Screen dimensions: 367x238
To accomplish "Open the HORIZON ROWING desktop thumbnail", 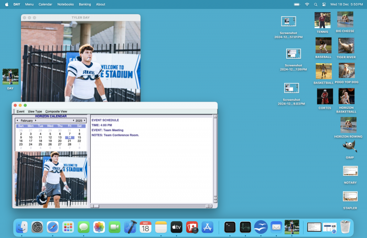I will click(348, 126).
